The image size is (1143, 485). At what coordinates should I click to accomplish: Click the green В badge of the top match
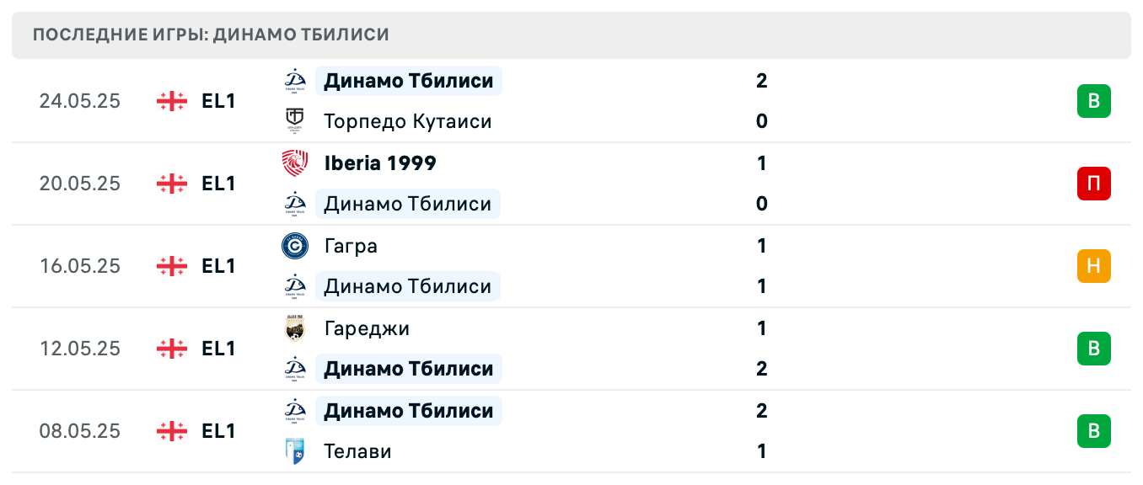tap(1094, 101)
